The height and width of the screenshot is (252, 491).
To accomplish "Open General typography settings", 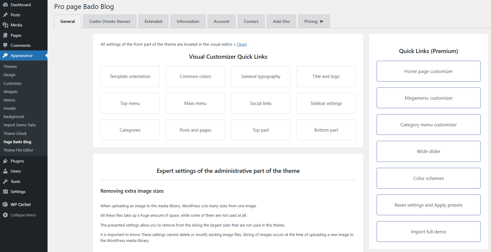I will [261, 76].
